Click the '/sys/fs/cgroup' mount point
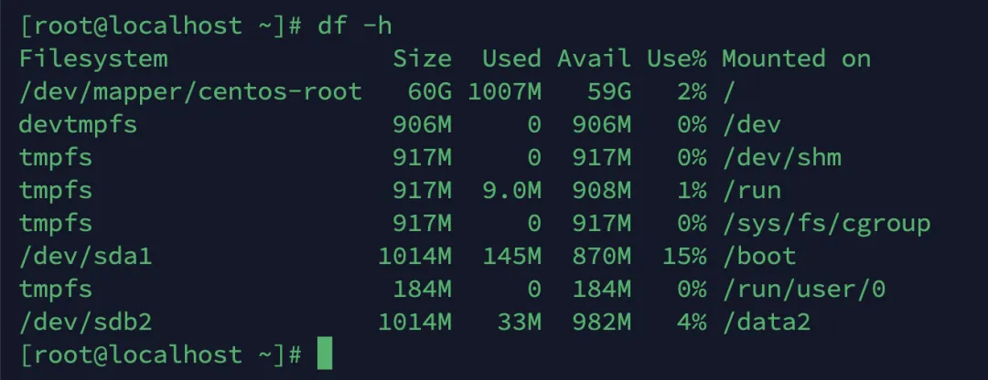The width and height of the screenshot is (988, 380). coord(826,224)
